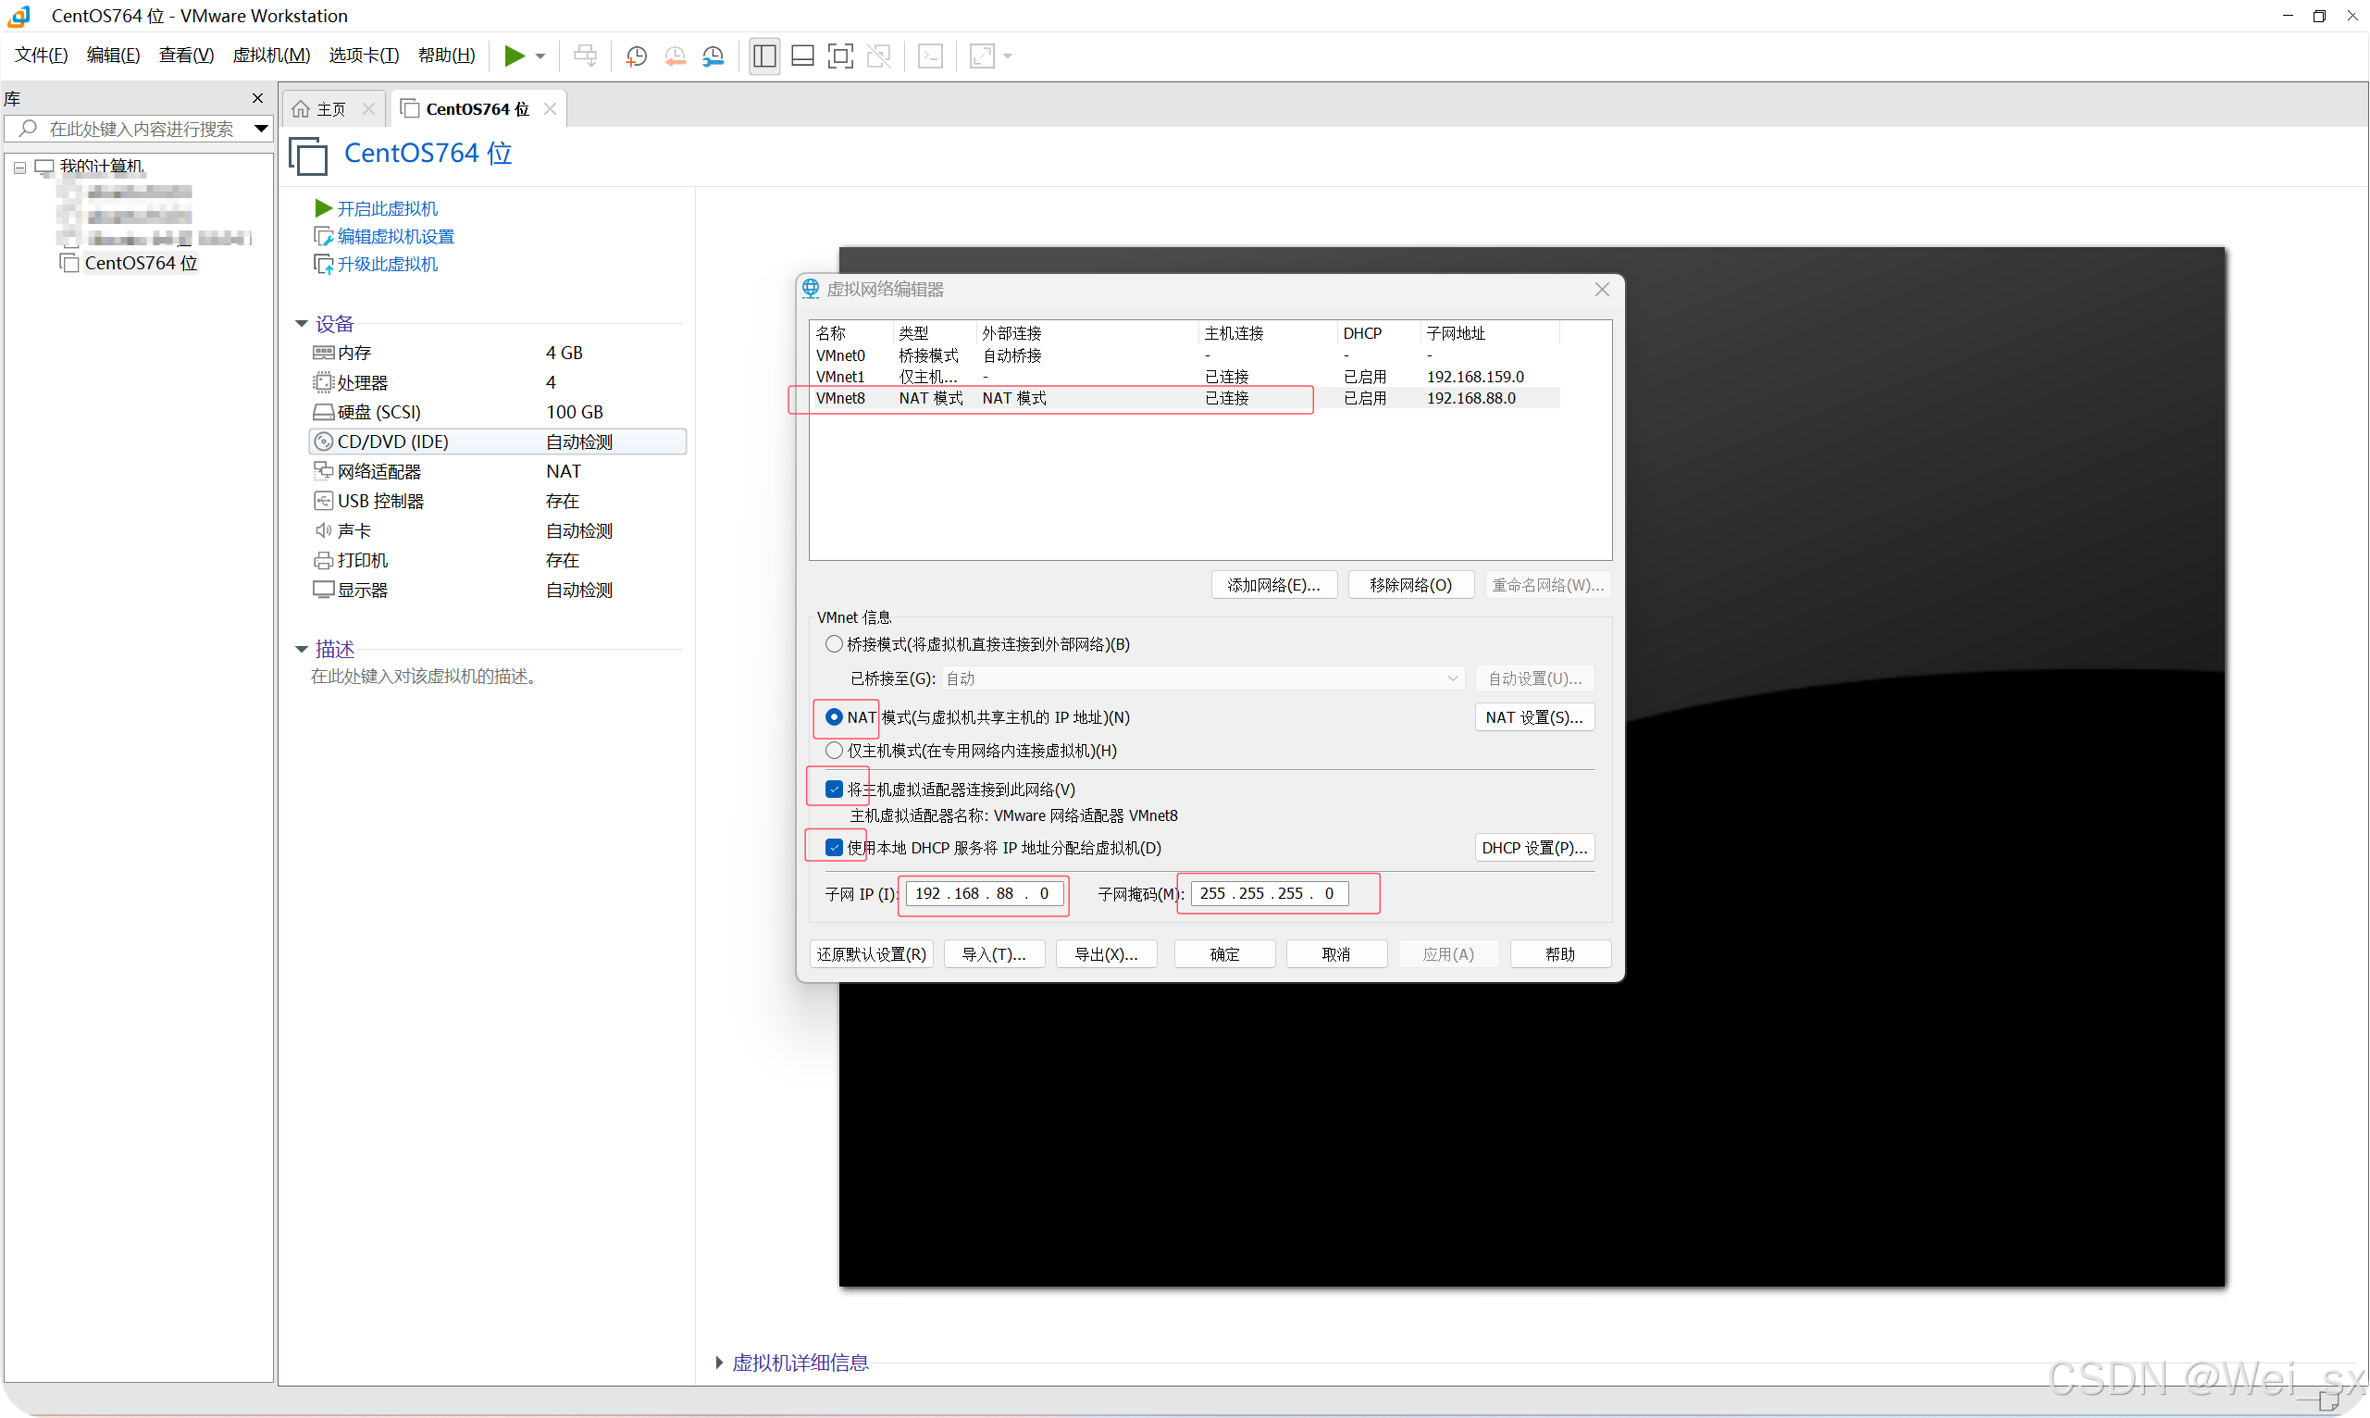
Task: Click the take snapshot clock icon
Action: coord(636,56)
